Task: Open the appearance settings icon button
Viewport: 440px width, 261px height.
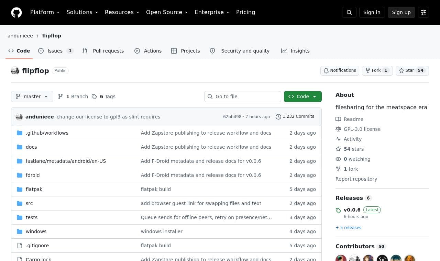Action: [x=423, y=12]
